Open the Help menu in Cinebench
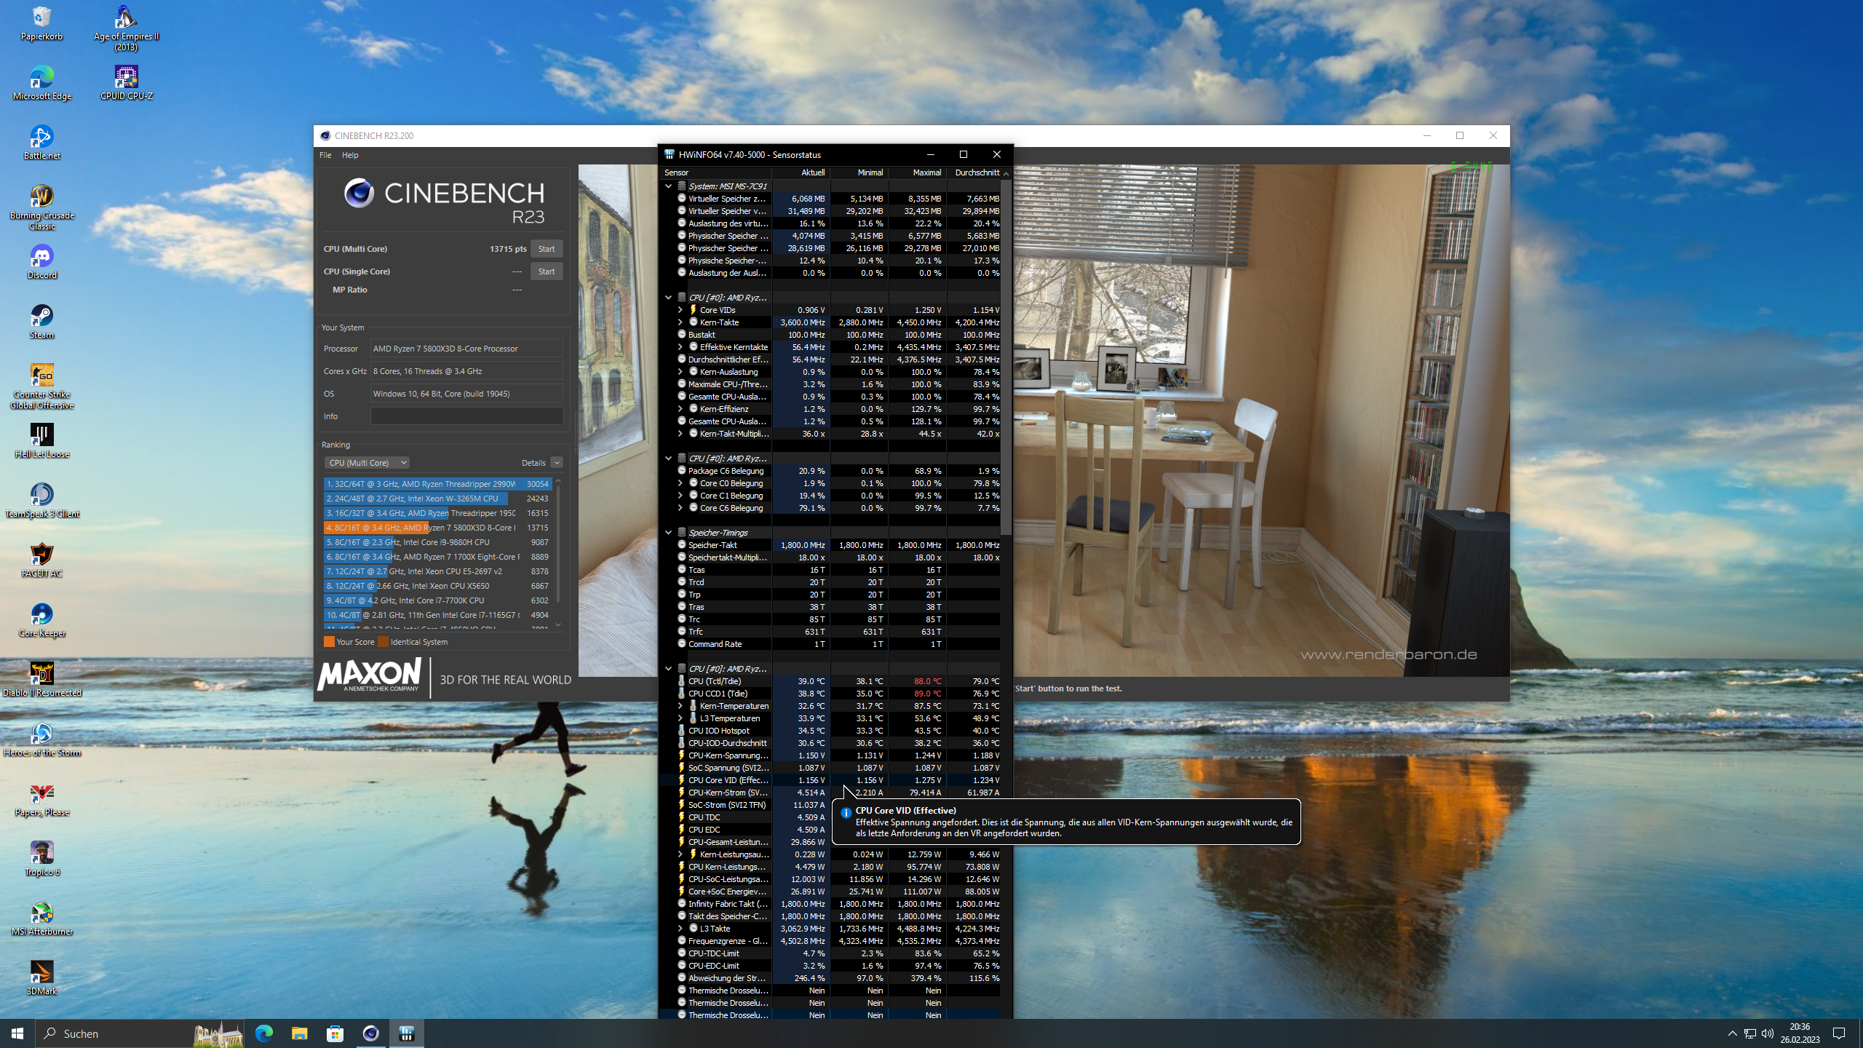 (x=350, y=155)
